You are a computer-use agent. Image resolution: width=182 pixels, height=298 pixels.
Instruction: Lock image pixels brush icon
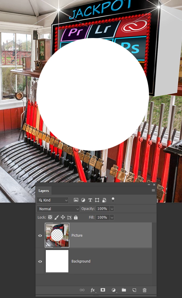pos(57,217)
